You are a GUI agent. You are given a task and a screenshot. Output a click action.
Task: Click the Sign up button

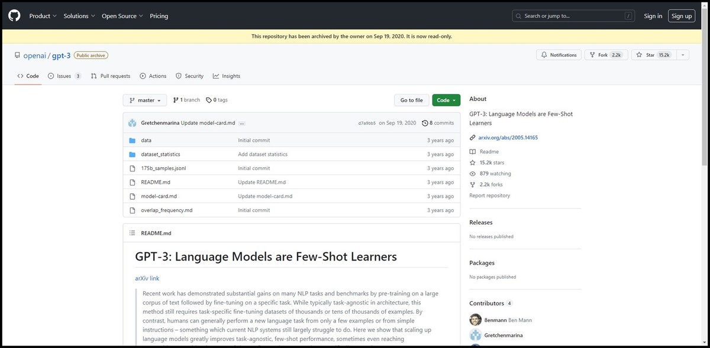pos(682,16)
